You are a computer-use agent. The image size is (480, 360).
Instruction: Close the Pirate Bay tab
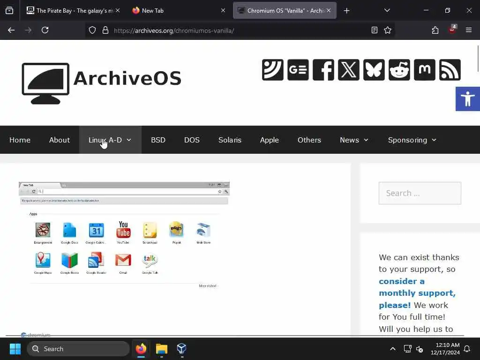(x=118, y=10)
